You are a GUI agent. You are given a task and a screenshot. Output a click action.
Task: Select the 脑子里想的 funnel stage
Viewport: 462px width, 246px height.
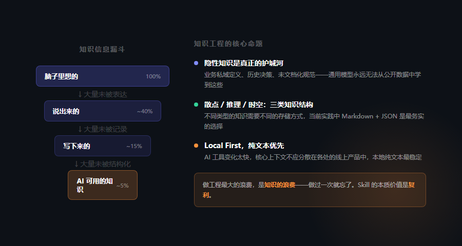[103, 76]
